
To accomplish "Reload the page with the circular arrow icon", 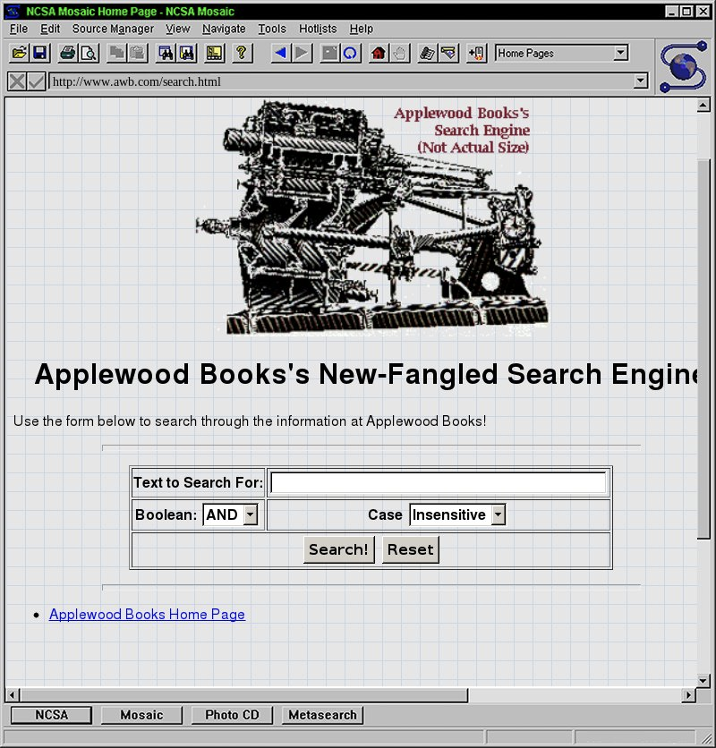I will [351, 54].
